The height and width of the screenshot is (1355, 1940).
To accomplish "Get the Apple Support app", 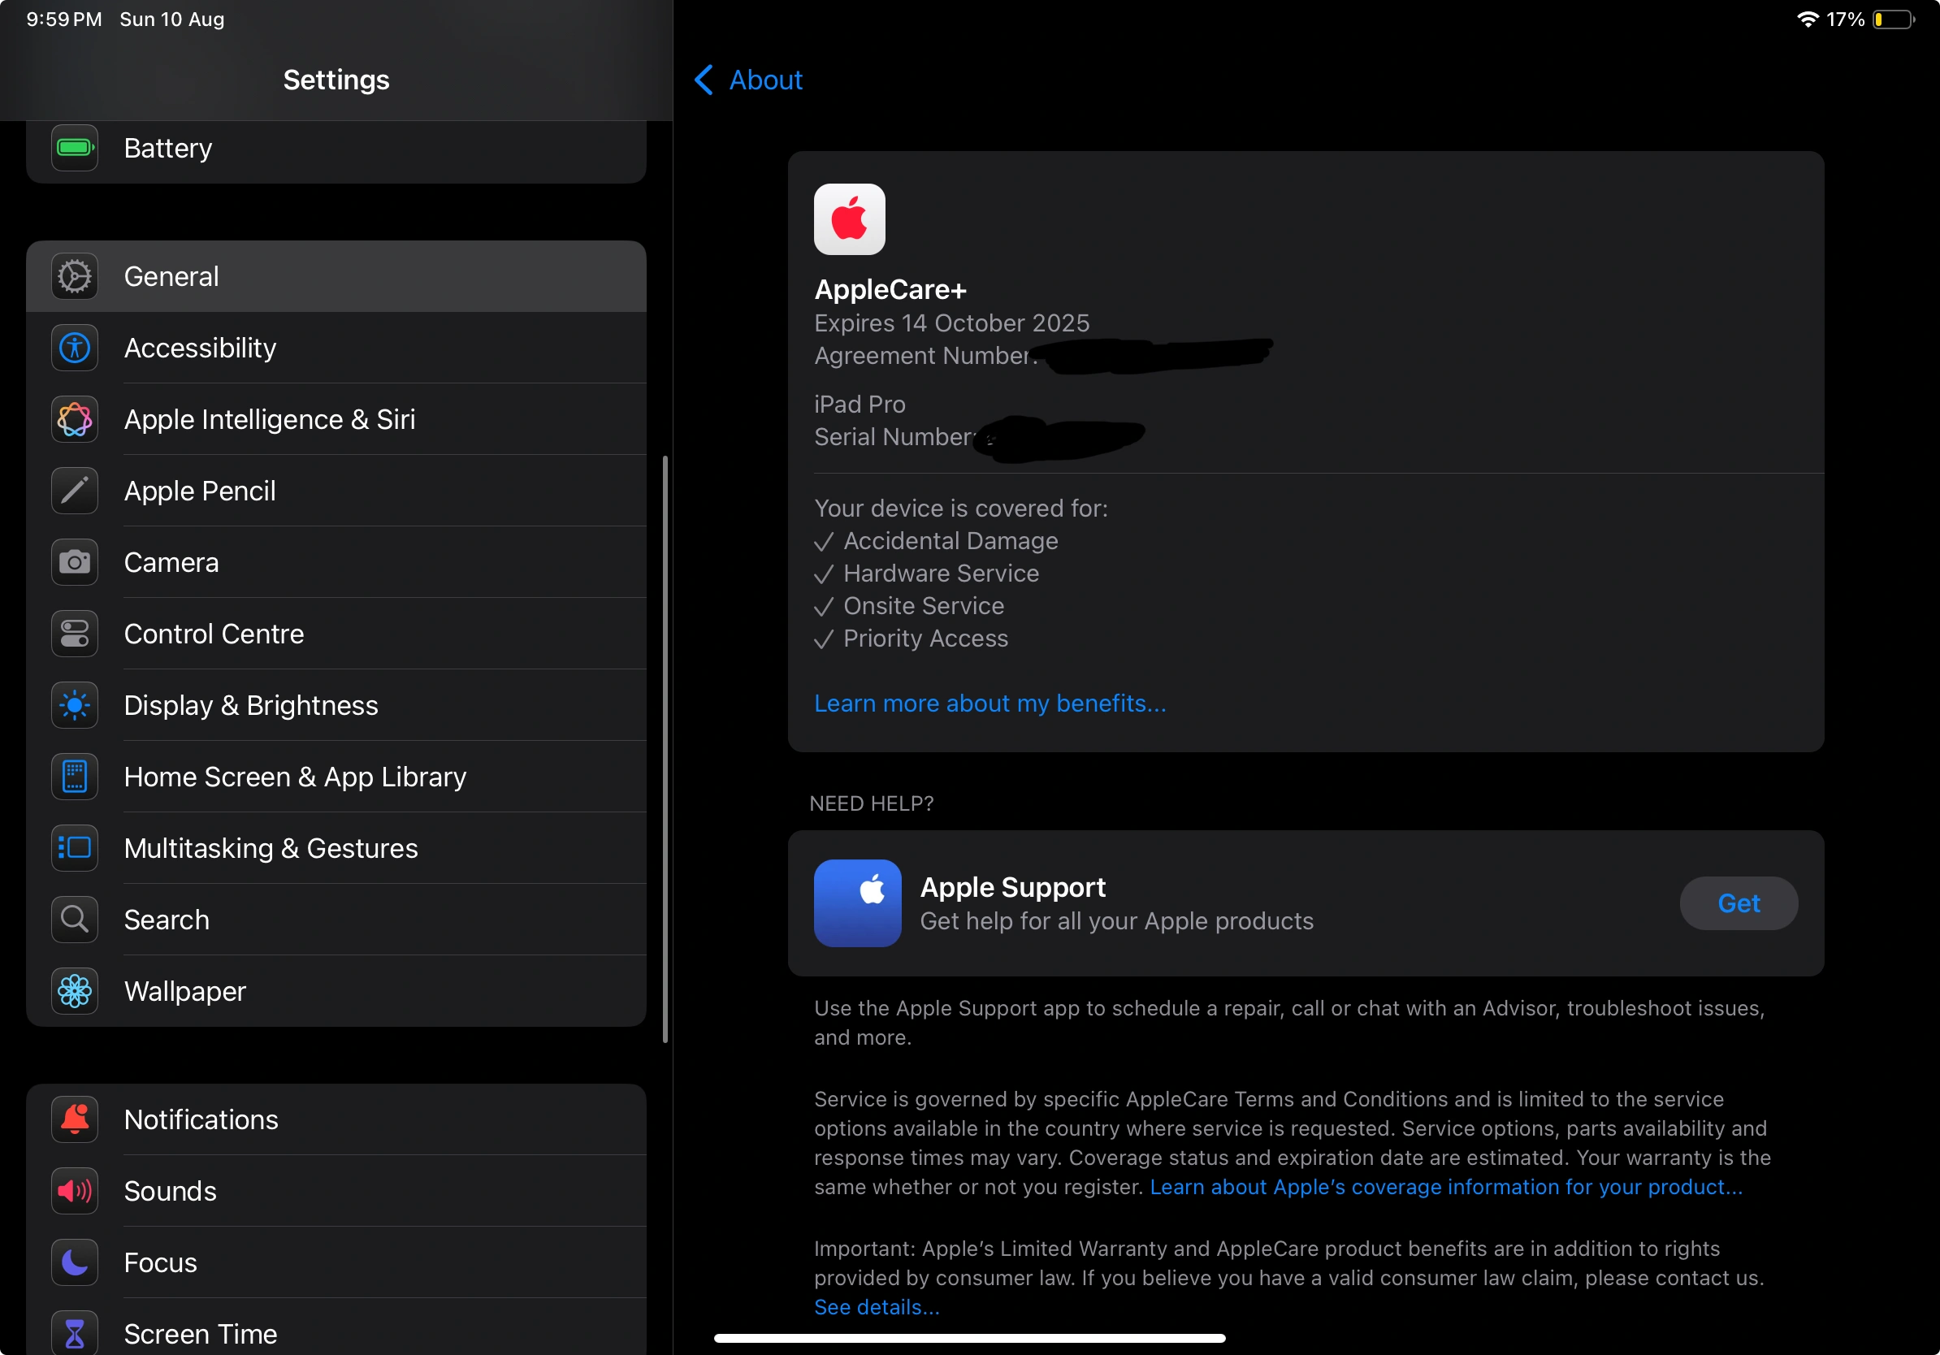I will [x=1738, y=903].
